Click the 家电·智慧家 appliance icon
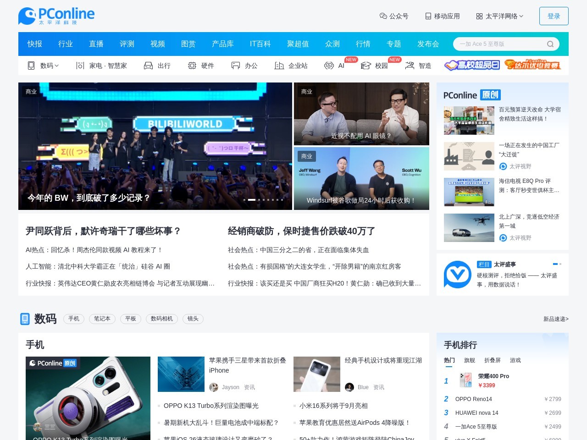587x440 pixels. point(80,66)
